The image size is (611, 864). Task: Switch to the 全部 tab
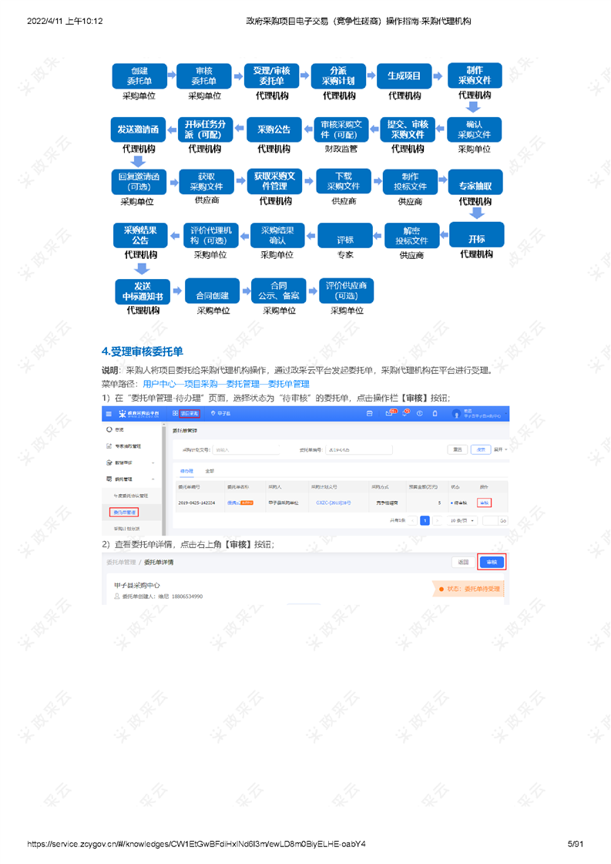pos(209,470)
